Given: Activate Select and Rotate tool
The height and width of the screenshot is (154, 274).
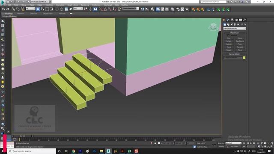Looking at the screenshot, I should [x=62, y=9].
